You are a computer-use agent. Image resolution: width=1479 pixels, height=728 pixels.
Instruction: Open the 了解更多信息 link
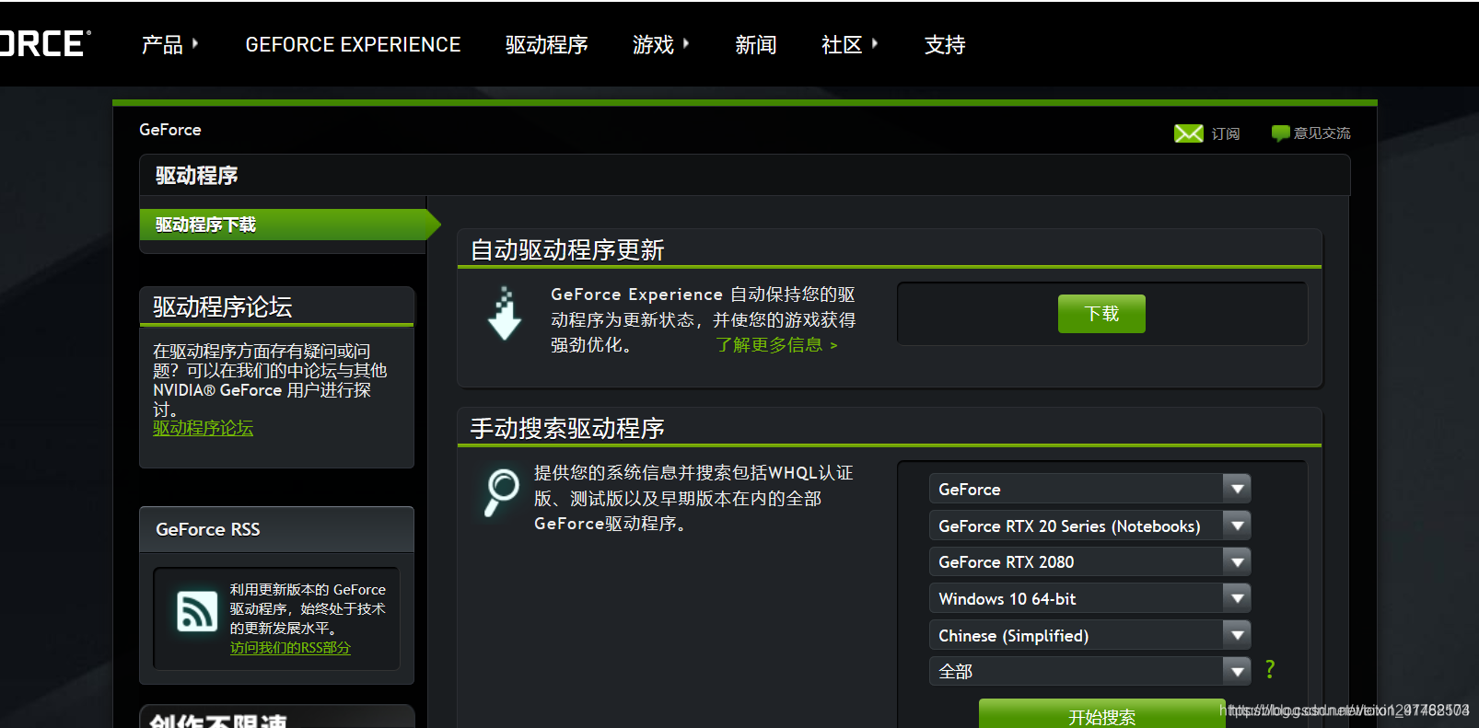click(776, 345)
